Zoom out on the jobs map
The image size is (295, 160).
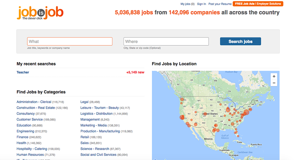[274, 83]
